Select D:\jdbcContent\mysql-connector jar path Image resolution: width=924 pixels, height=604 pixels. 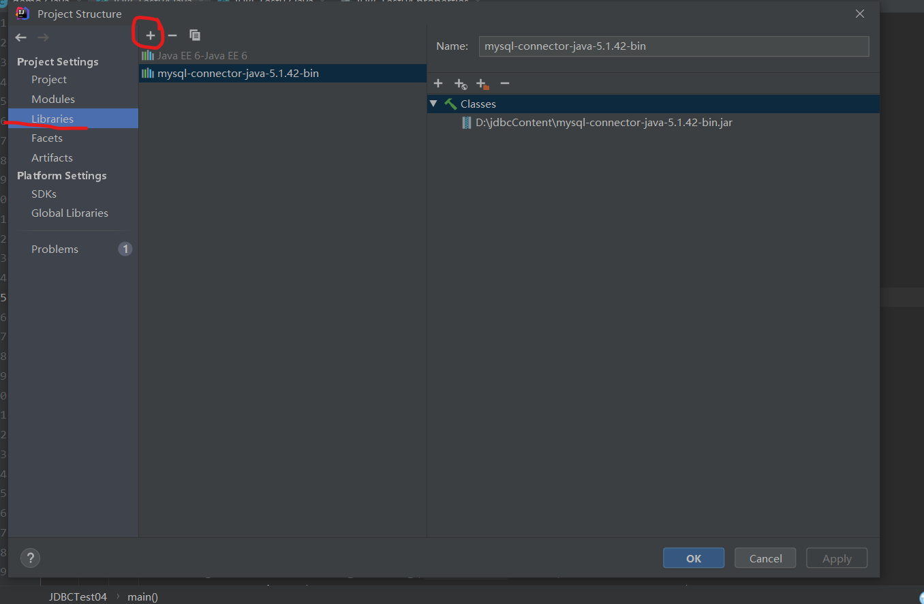click(604, 123)
